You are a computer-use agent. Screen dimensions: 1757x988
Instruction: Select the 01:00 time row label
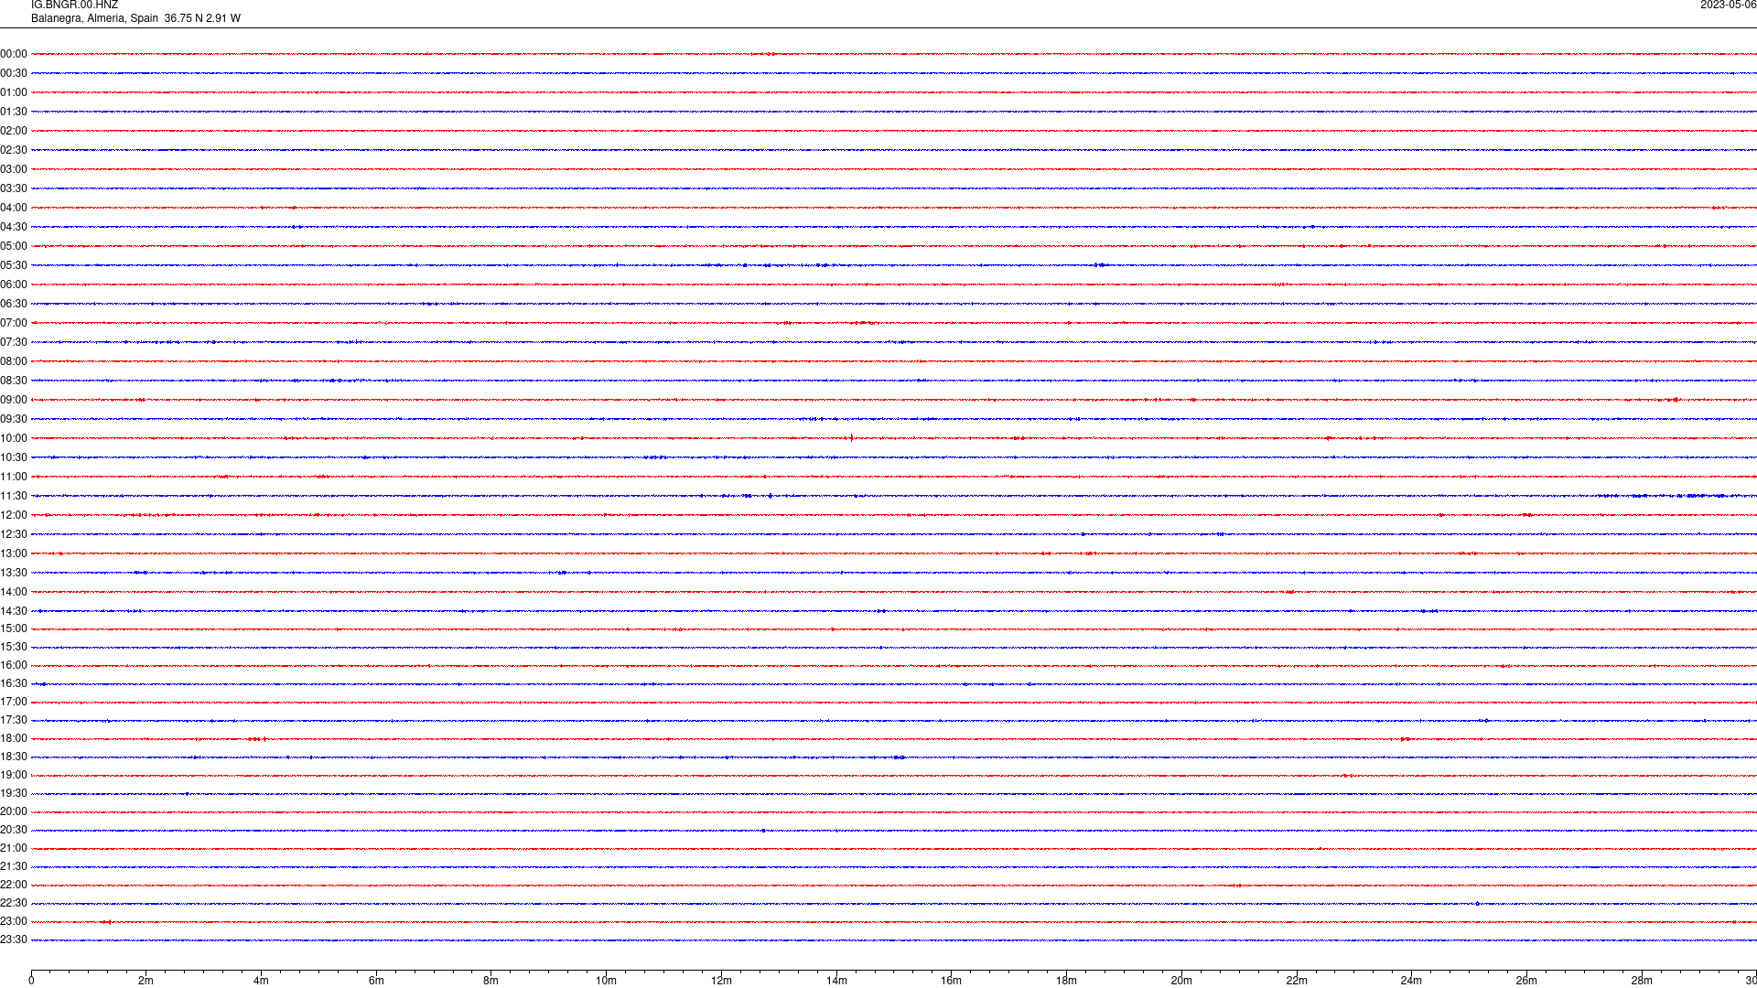tap(14, 92)
